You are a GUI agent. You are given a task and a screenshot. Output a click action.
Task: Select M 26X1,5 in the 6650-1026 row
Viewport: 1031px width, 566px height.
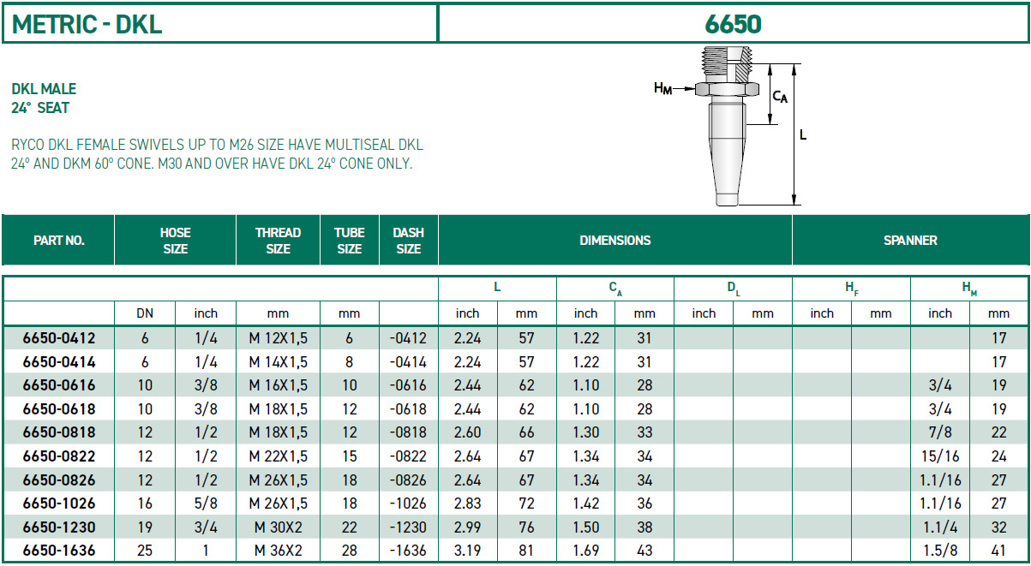(278, 503)
